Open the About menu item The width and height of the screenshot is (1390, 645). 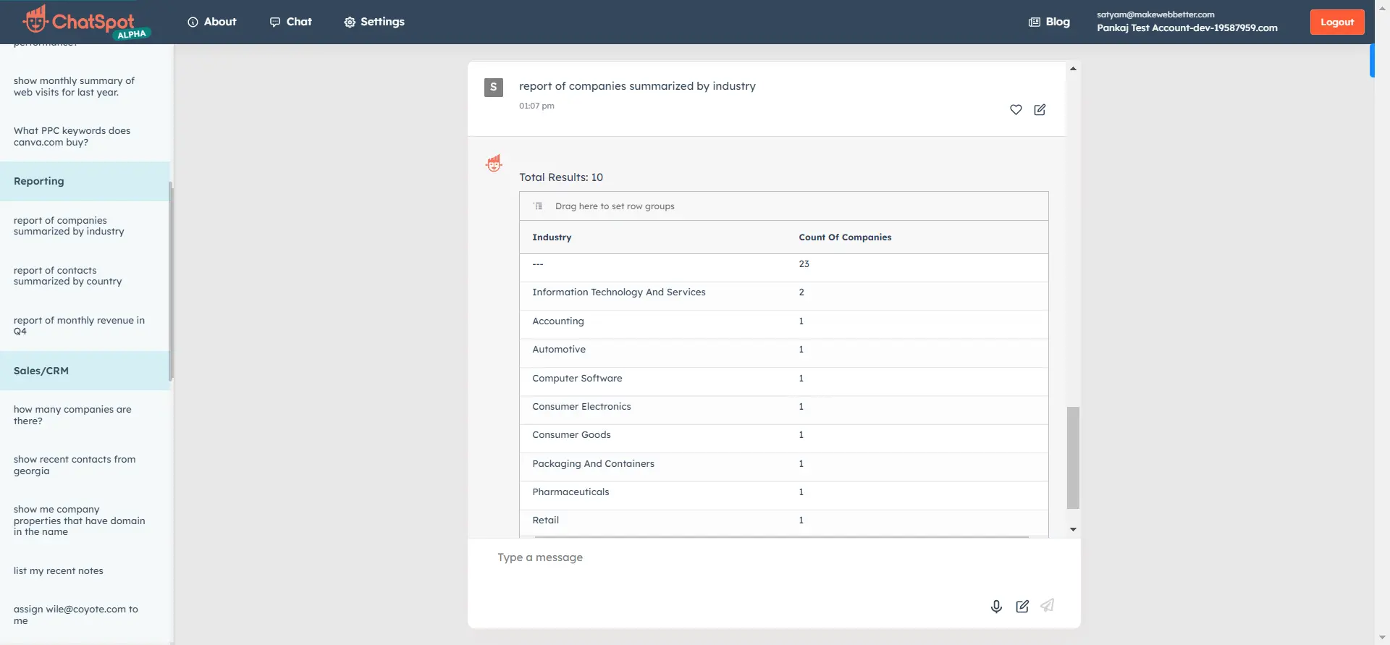tap(211, 22)
